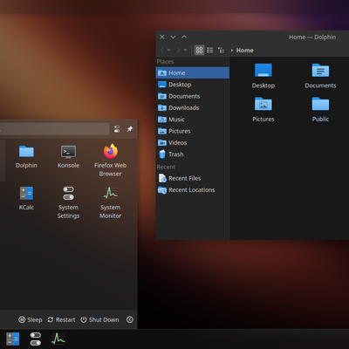Restart the computer
The height and width of the screenshot is (349, 349).
click(61, 319)
